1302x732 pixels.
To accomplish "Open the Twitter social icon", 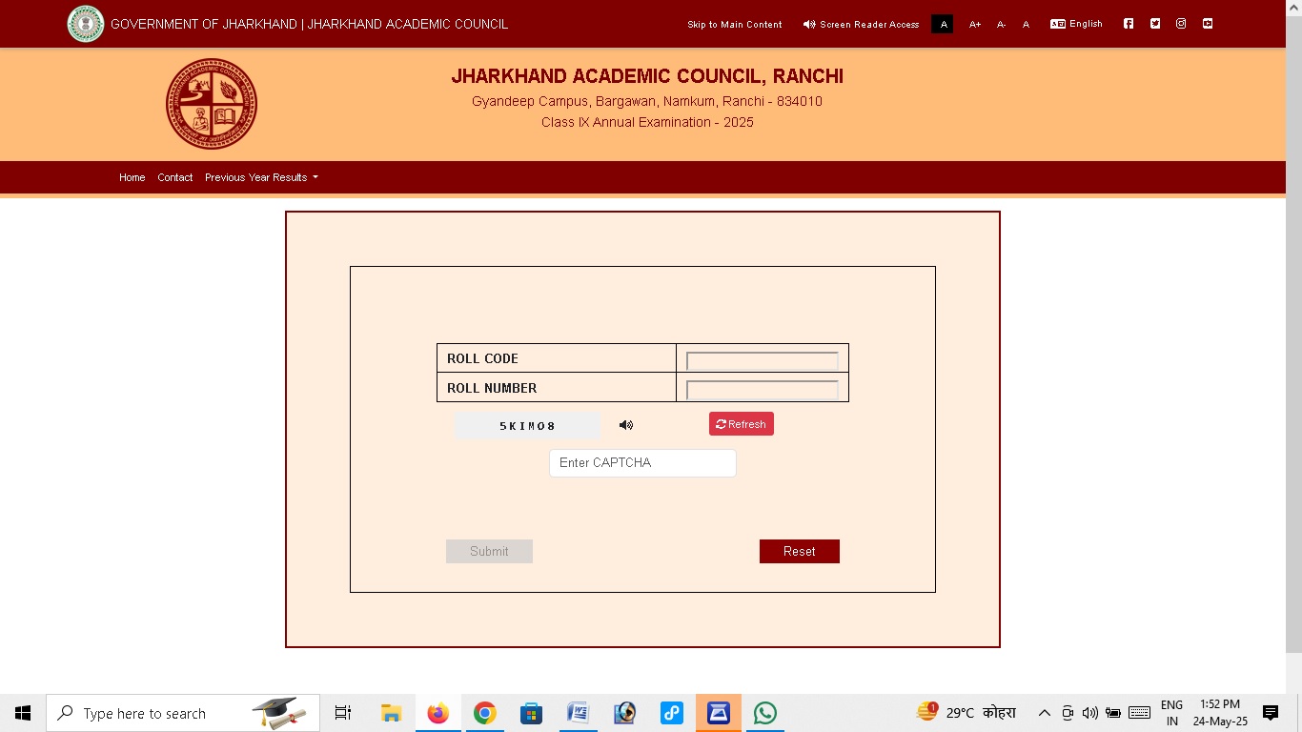I will click(1155, 24).
